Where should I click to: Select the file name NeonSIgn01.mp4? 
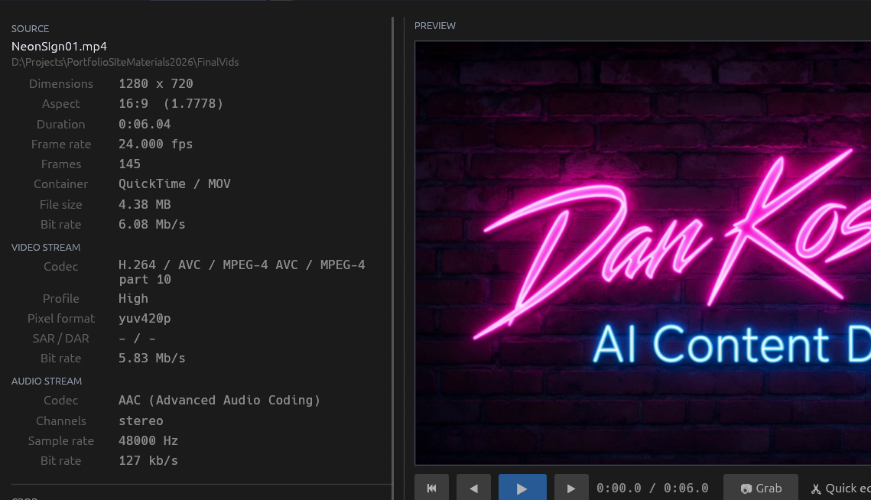coord(59,46)
